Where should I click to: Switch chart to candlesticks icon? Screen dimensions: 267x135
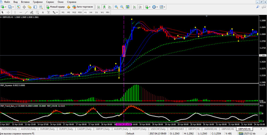coord(104,7)
